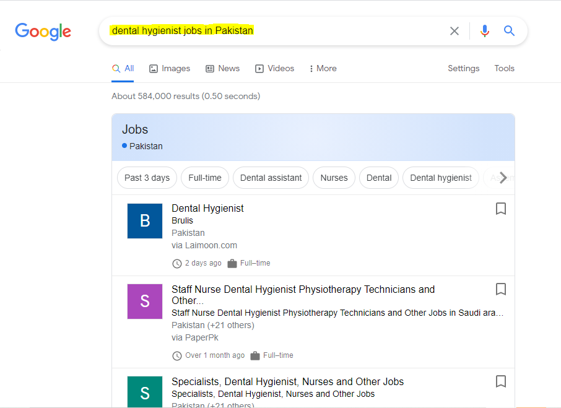Click the Full-time label on Brulis job
Viewport: 561px width, 408px height.
(x=255, y=263)
